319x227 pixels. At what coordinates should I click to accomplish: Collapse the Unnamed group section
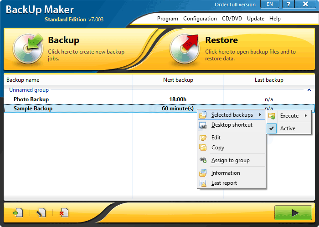(x=309, y=90)
